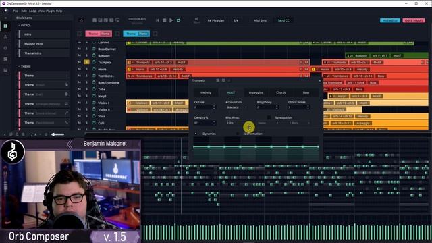
Task: Click the Quick import button
Action: coord(414,20)
